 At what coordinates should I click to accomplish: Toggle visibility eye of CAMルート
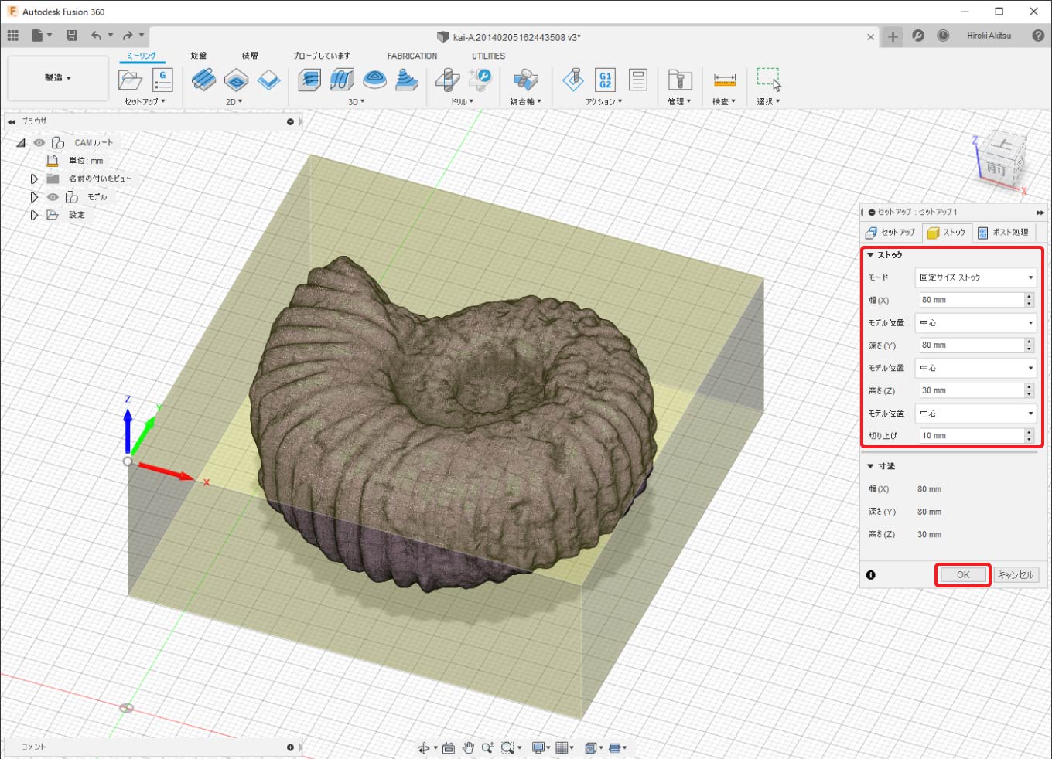39,143
